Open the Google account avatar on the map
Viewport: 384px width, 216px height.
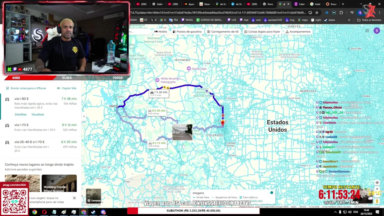pos(377,31)
